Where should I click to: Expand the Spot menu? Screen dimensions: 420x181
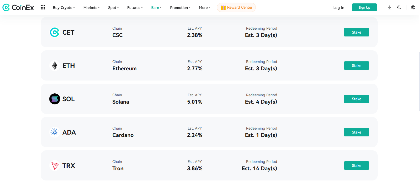point(114,8)
